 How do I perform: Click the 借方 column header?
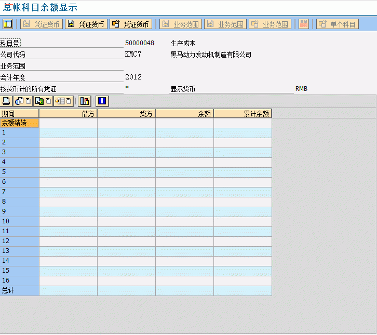(68, 114)
